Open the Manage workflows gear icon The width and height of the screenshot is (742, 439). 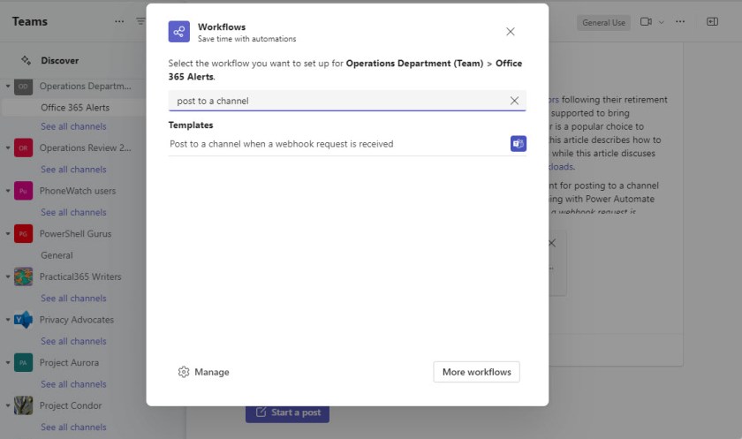(184, 372)
